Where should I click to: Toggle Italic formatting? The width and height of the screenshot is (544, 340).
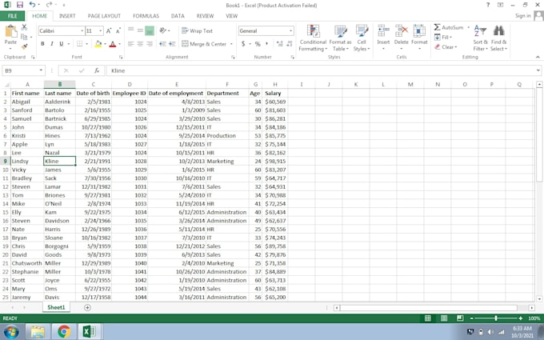pyautogui.click(x=52, y=44)
